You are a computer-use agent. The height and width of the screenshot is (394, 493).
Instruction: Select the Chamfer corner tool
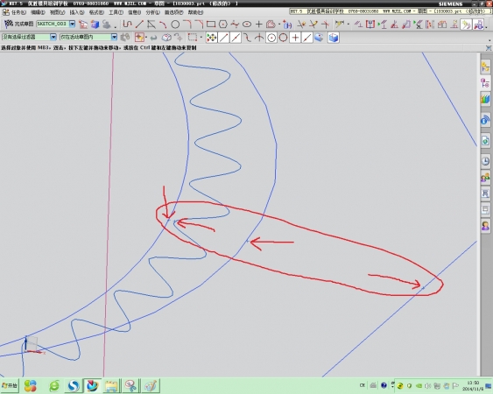[199, 24]
